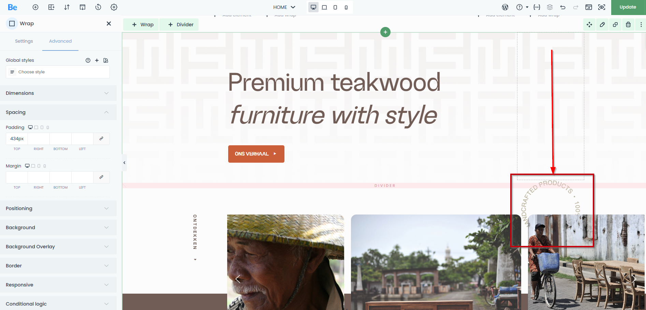The image size is (646, 310).
Task: Select desktop device view
Action: 313,7
